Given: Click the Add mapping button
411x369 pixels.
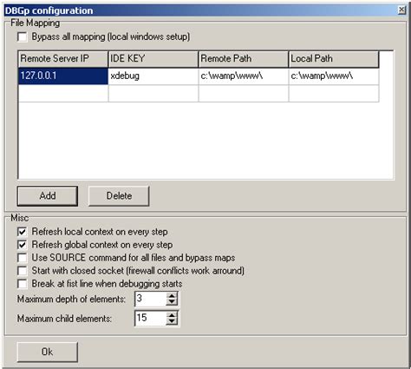Looking at the screenshot, I should [x=48, y=196].
